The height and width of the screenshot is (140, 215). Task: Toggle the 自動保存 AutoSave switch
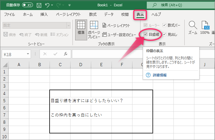28,5
